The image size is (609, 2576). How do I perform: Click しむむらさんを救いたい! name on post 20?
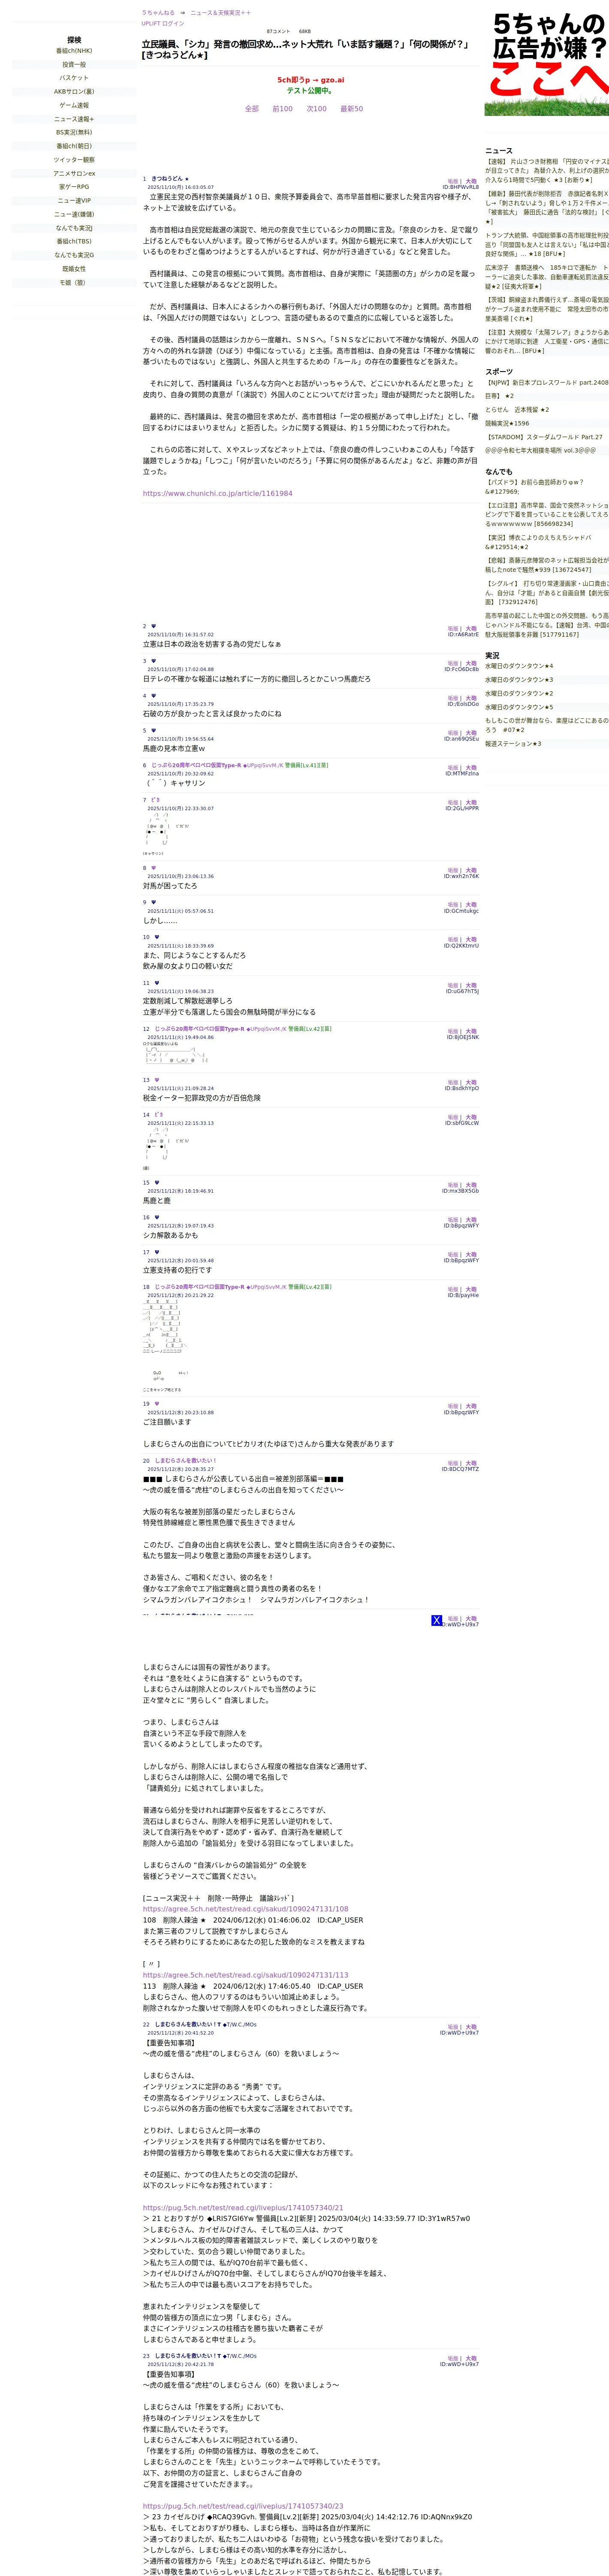point(186,1460)
